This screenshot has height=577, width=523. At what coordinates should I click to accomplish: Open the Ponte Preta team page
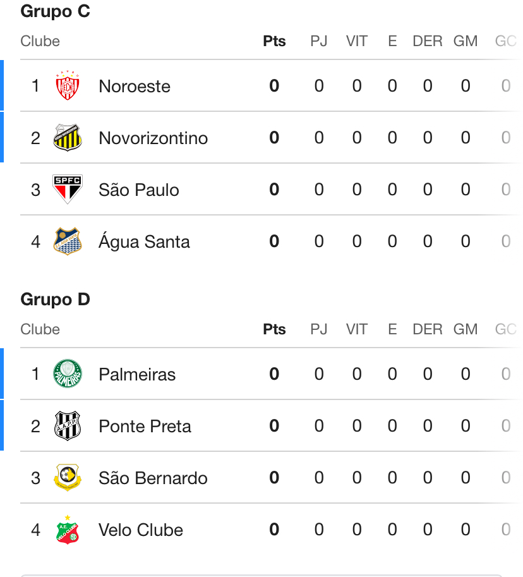point(145,426)
